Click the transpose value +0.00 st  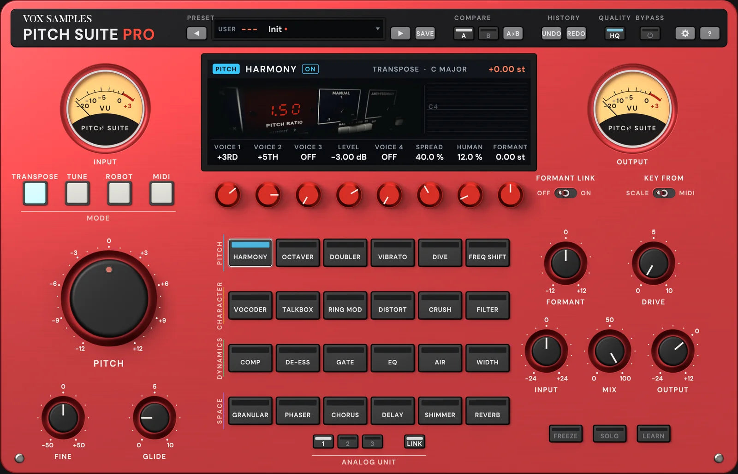point(506,69)
